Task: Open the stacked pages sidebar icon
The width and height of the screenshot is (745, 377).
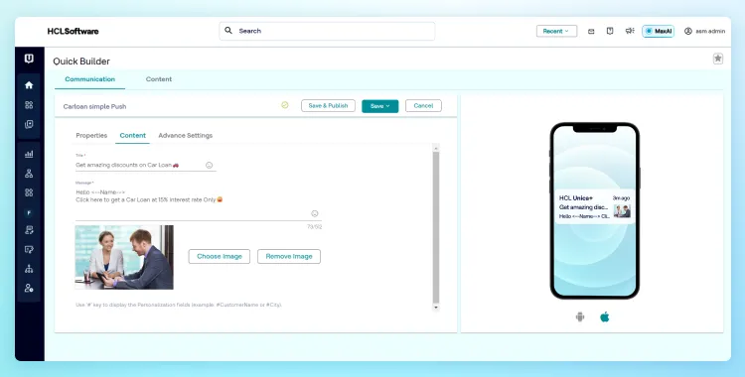Action: (x=29, y=124)
